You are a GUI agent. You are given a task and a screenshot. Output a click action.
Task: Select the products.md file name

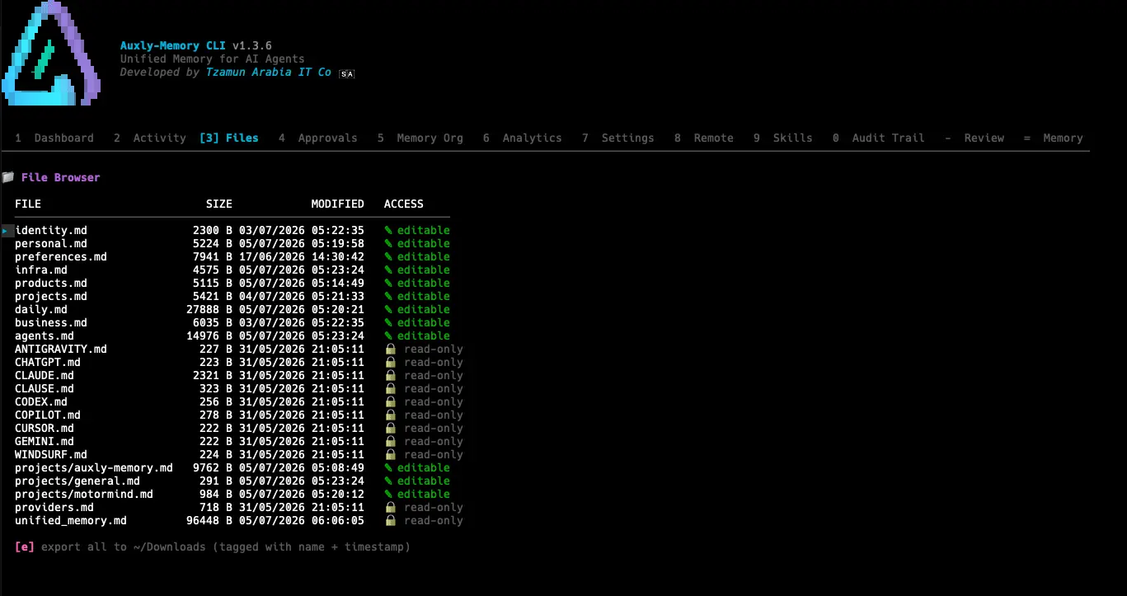(51, 283)
